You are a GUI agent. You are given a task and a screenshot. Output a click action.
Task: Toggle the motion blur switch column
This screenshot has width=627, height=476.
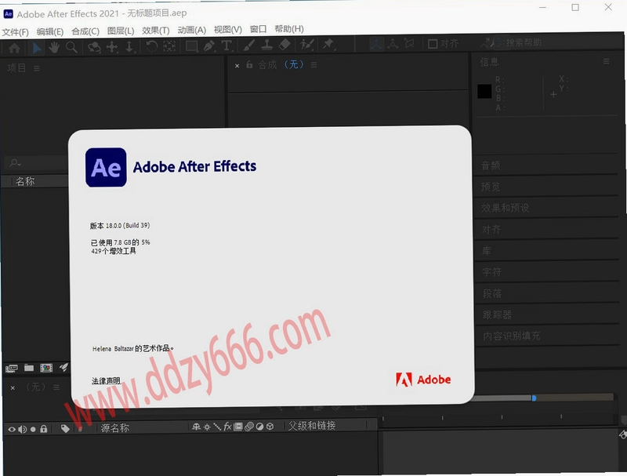pyautogui.click(x=249, y=427)
